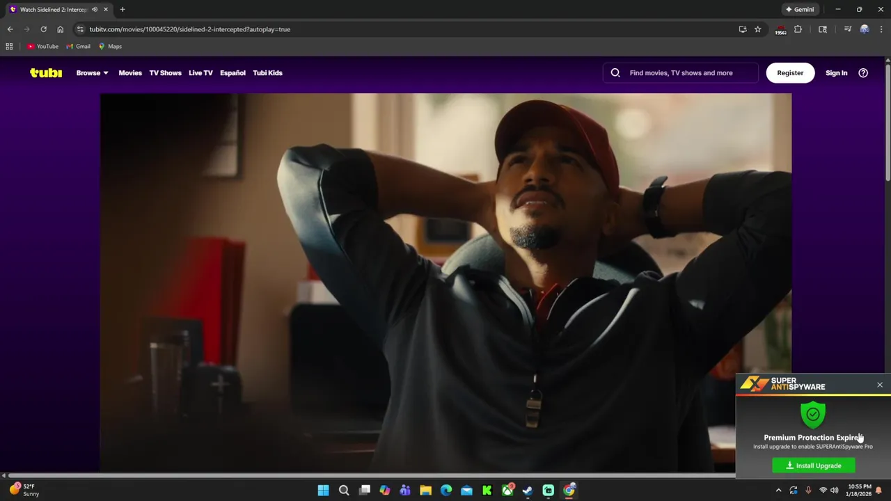Open the Gmail bookmark

tap(78, 47)
